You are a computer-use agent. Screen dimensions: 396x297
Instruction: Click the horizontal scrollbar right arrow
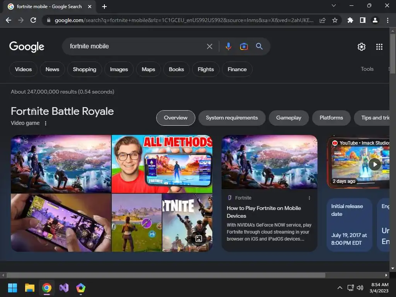tap(386, 275)
